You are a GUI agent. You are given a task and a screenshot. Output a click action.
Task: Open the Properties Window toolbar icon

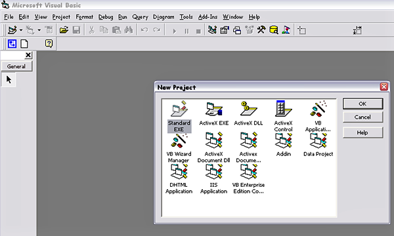225,30
